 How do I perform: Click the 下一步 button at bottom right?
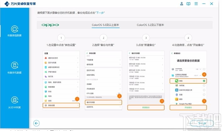(202, 123)
